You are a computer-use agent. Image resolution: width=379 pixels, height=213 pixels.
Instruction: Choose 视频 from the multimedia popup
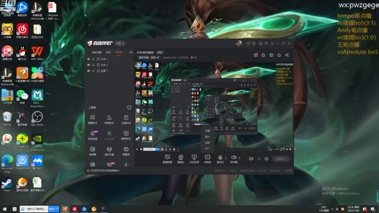[208, 142]
